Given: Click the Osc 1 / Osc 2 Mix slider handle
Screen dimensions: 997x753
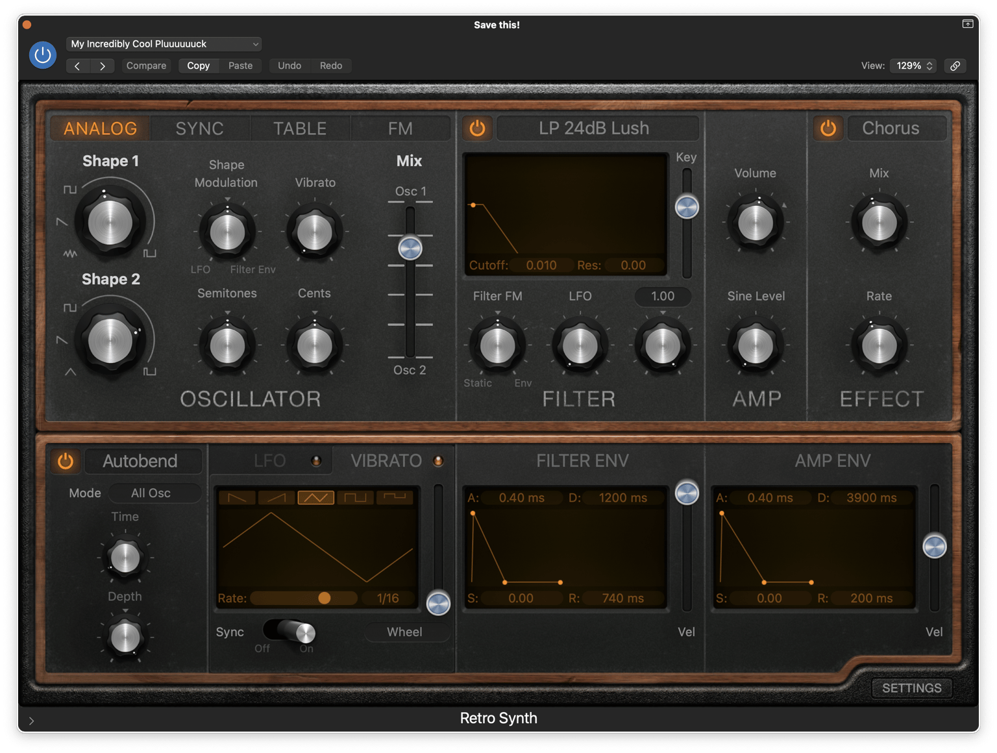Looking at the screenshot, I should tap(410, 248).
